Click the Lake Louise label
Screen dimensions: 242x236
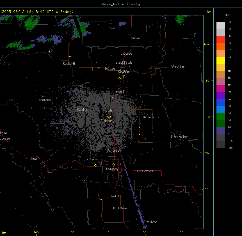5,136
